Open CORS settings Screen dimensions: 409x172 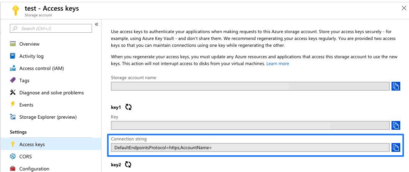point(25,157)
